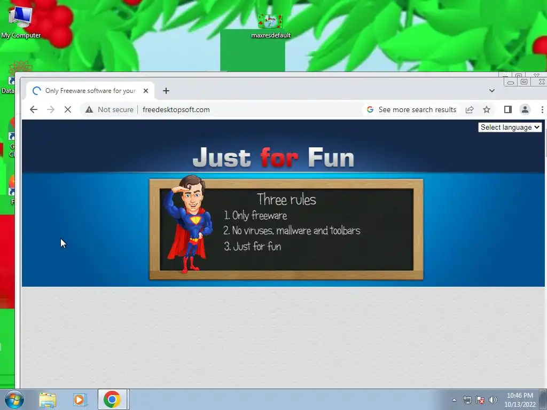Open the Chrome profile avatar menu
Viewport: 547px width, 410px height.
[x=525, y=109]
